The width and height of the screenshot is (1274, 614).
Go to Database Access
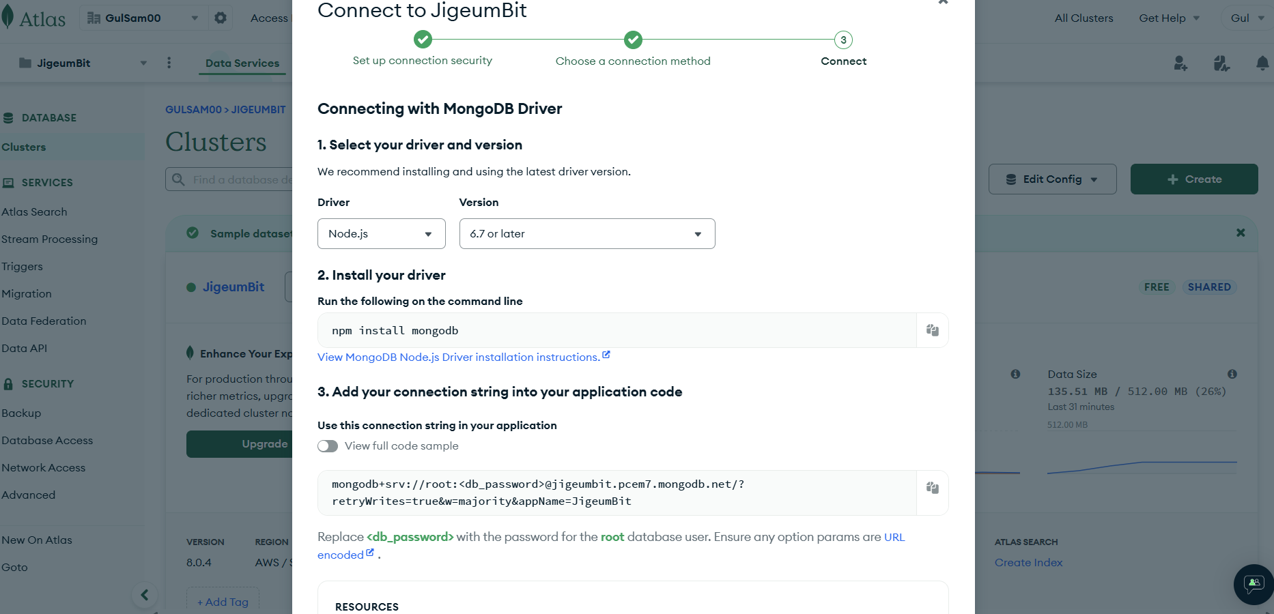tap(47, 440)
